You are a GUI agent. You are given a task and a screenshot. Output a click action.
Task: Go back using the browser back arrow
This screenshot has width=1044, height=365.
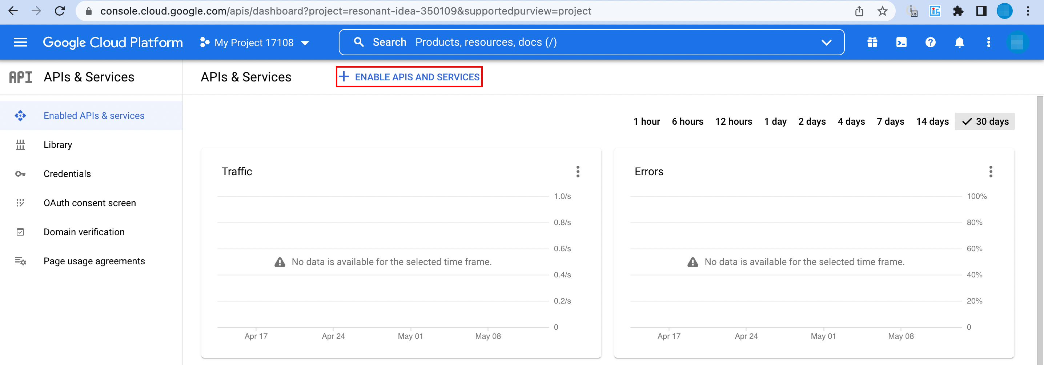pyautogui.click(x=13, y=11)
